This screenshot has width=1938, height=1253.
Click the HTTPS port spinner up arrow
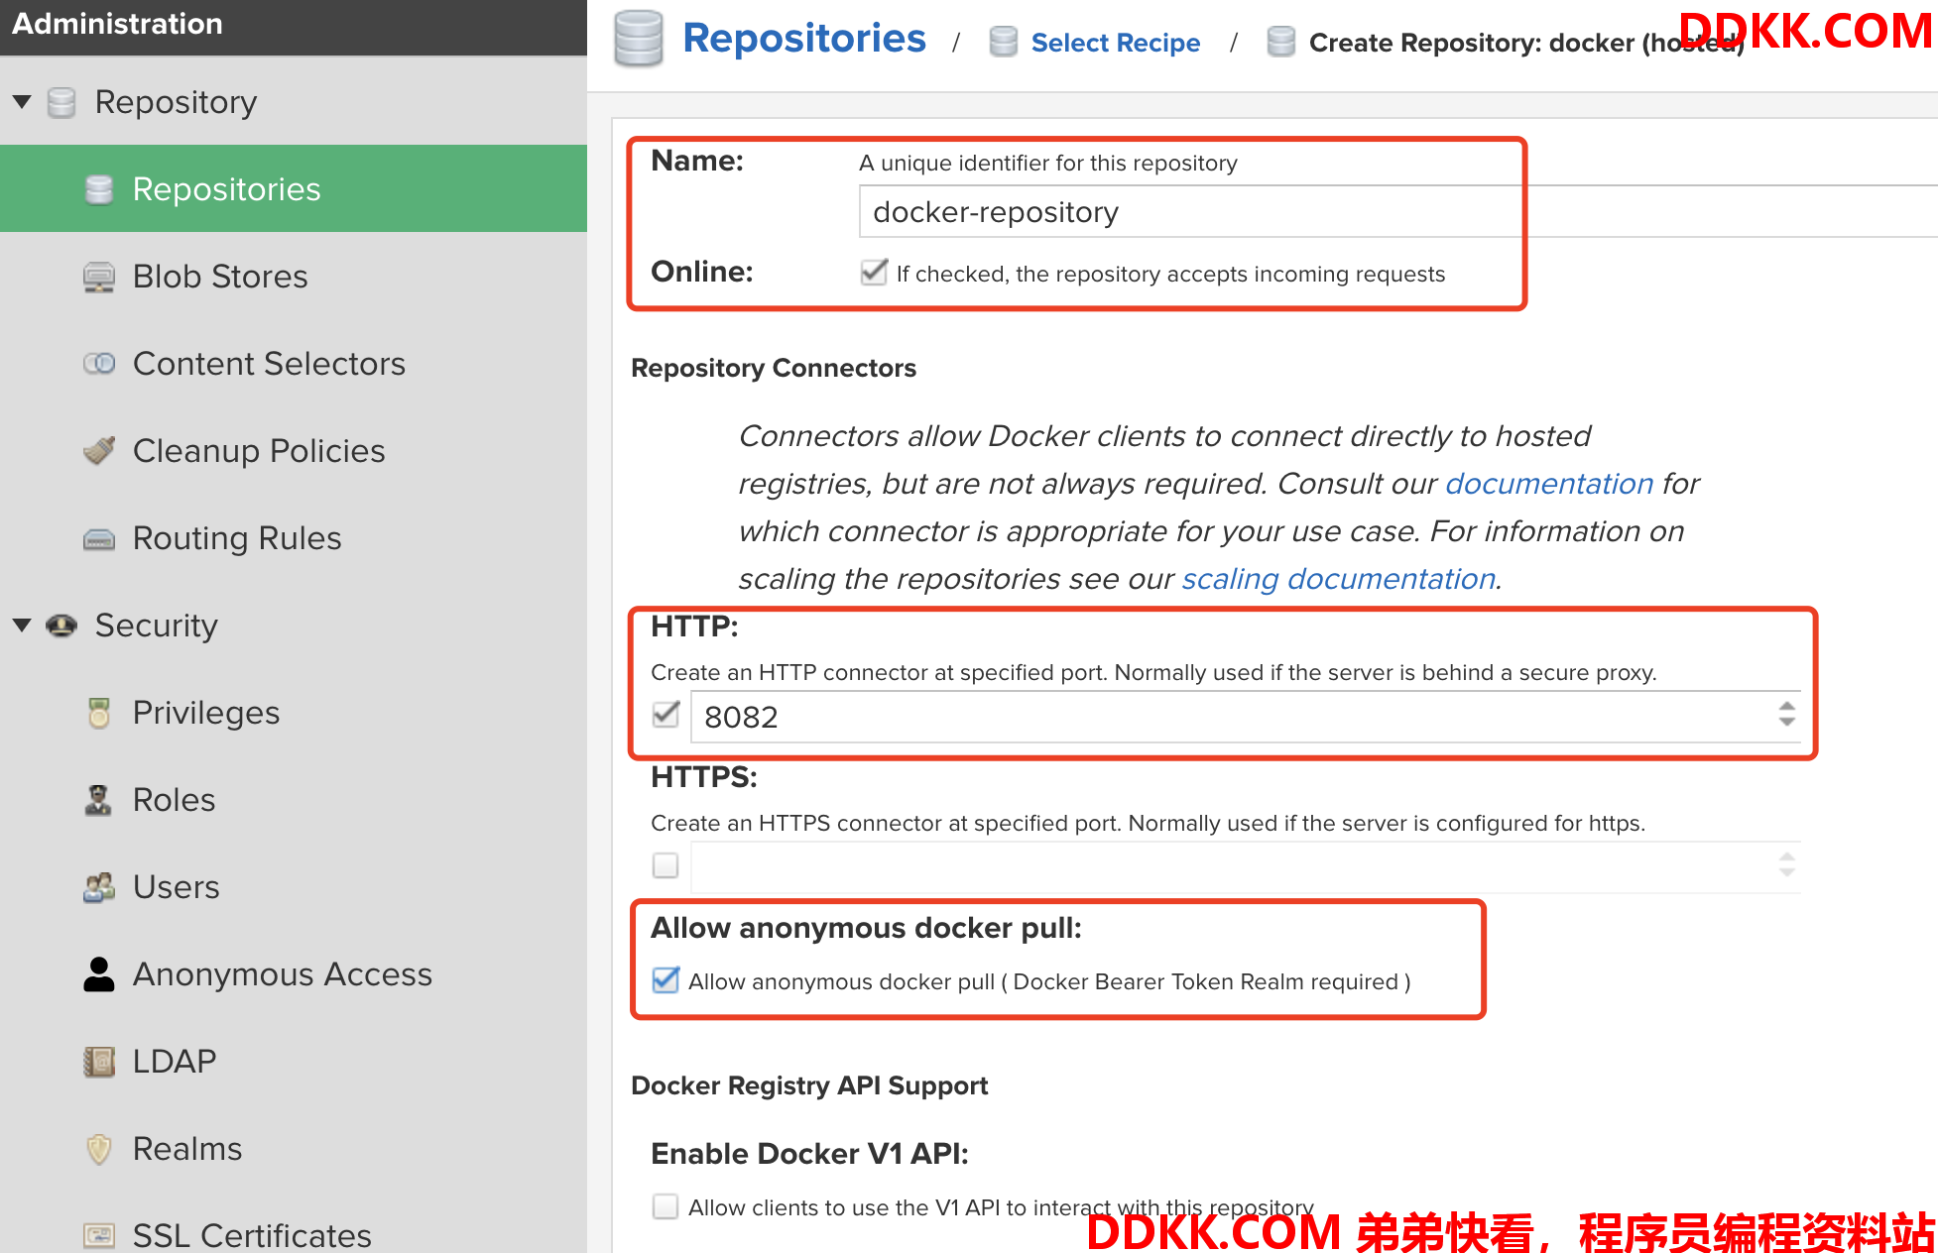1787,857
